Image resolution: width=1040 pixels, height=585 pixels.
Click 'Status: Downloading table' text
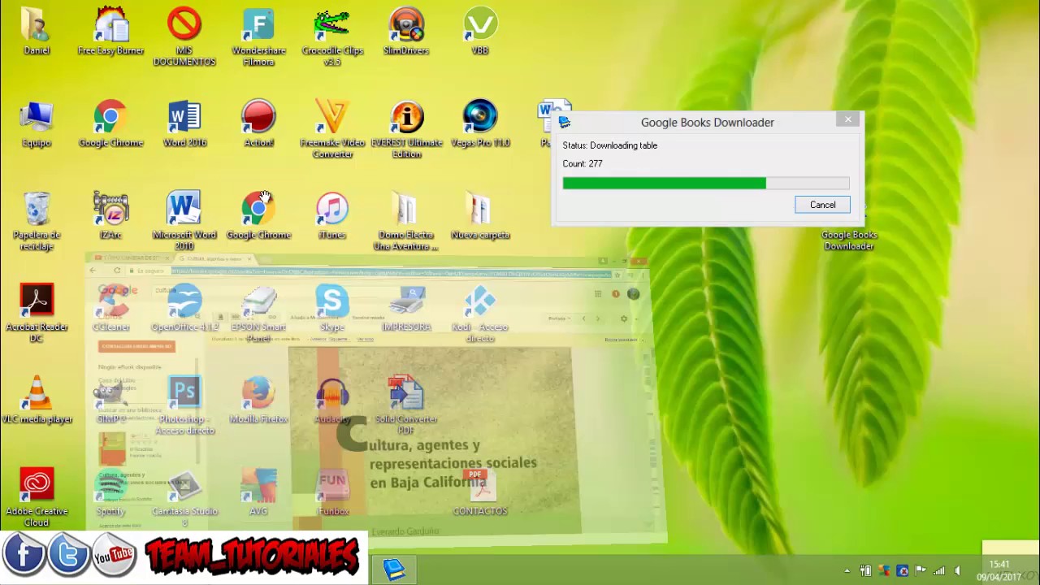610,145
